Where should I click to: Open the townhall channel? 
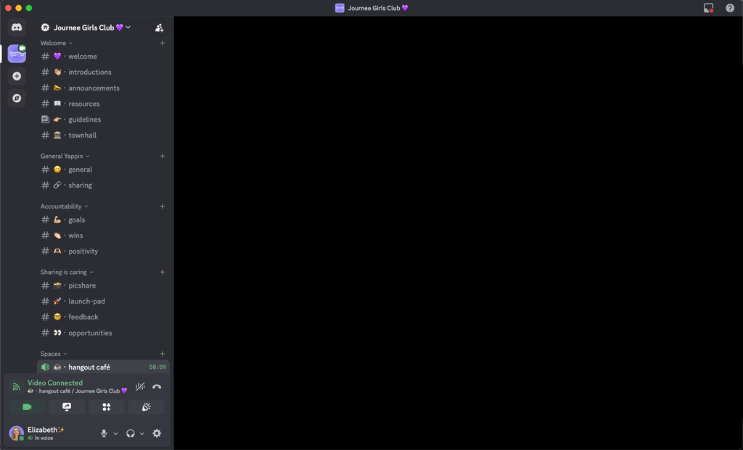point(103,136)
